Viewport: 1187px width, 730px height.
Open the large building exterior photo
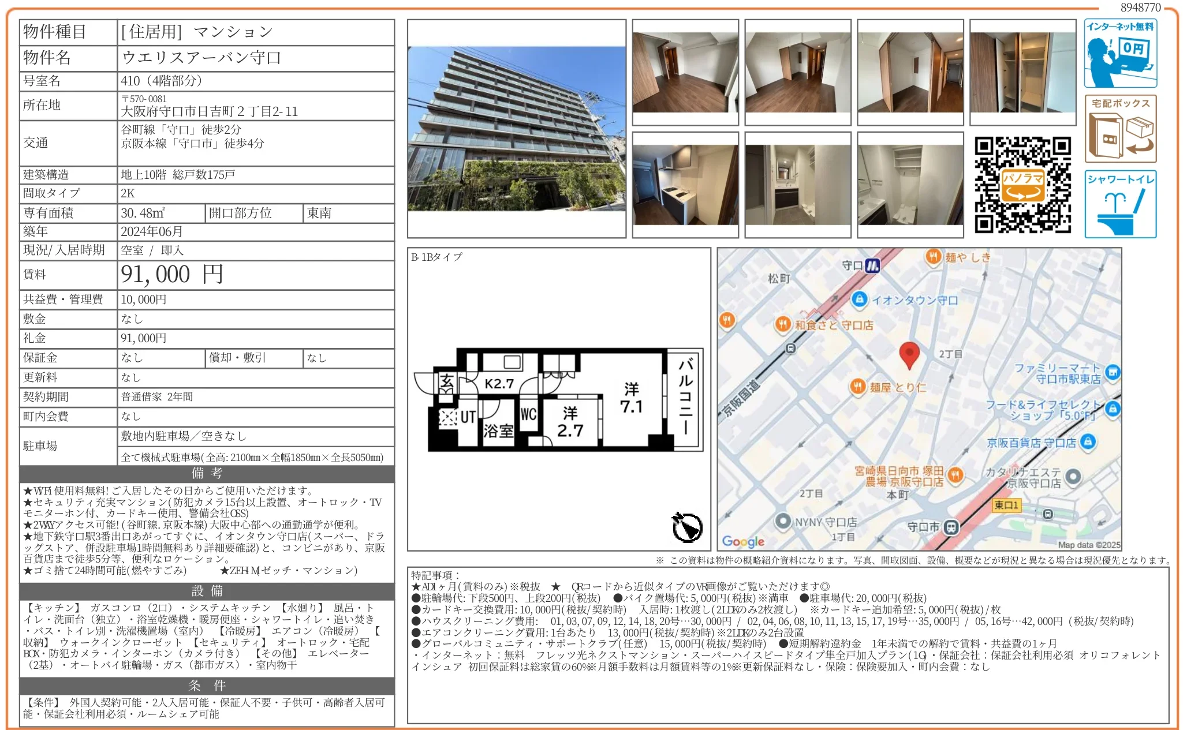(516, 129)
